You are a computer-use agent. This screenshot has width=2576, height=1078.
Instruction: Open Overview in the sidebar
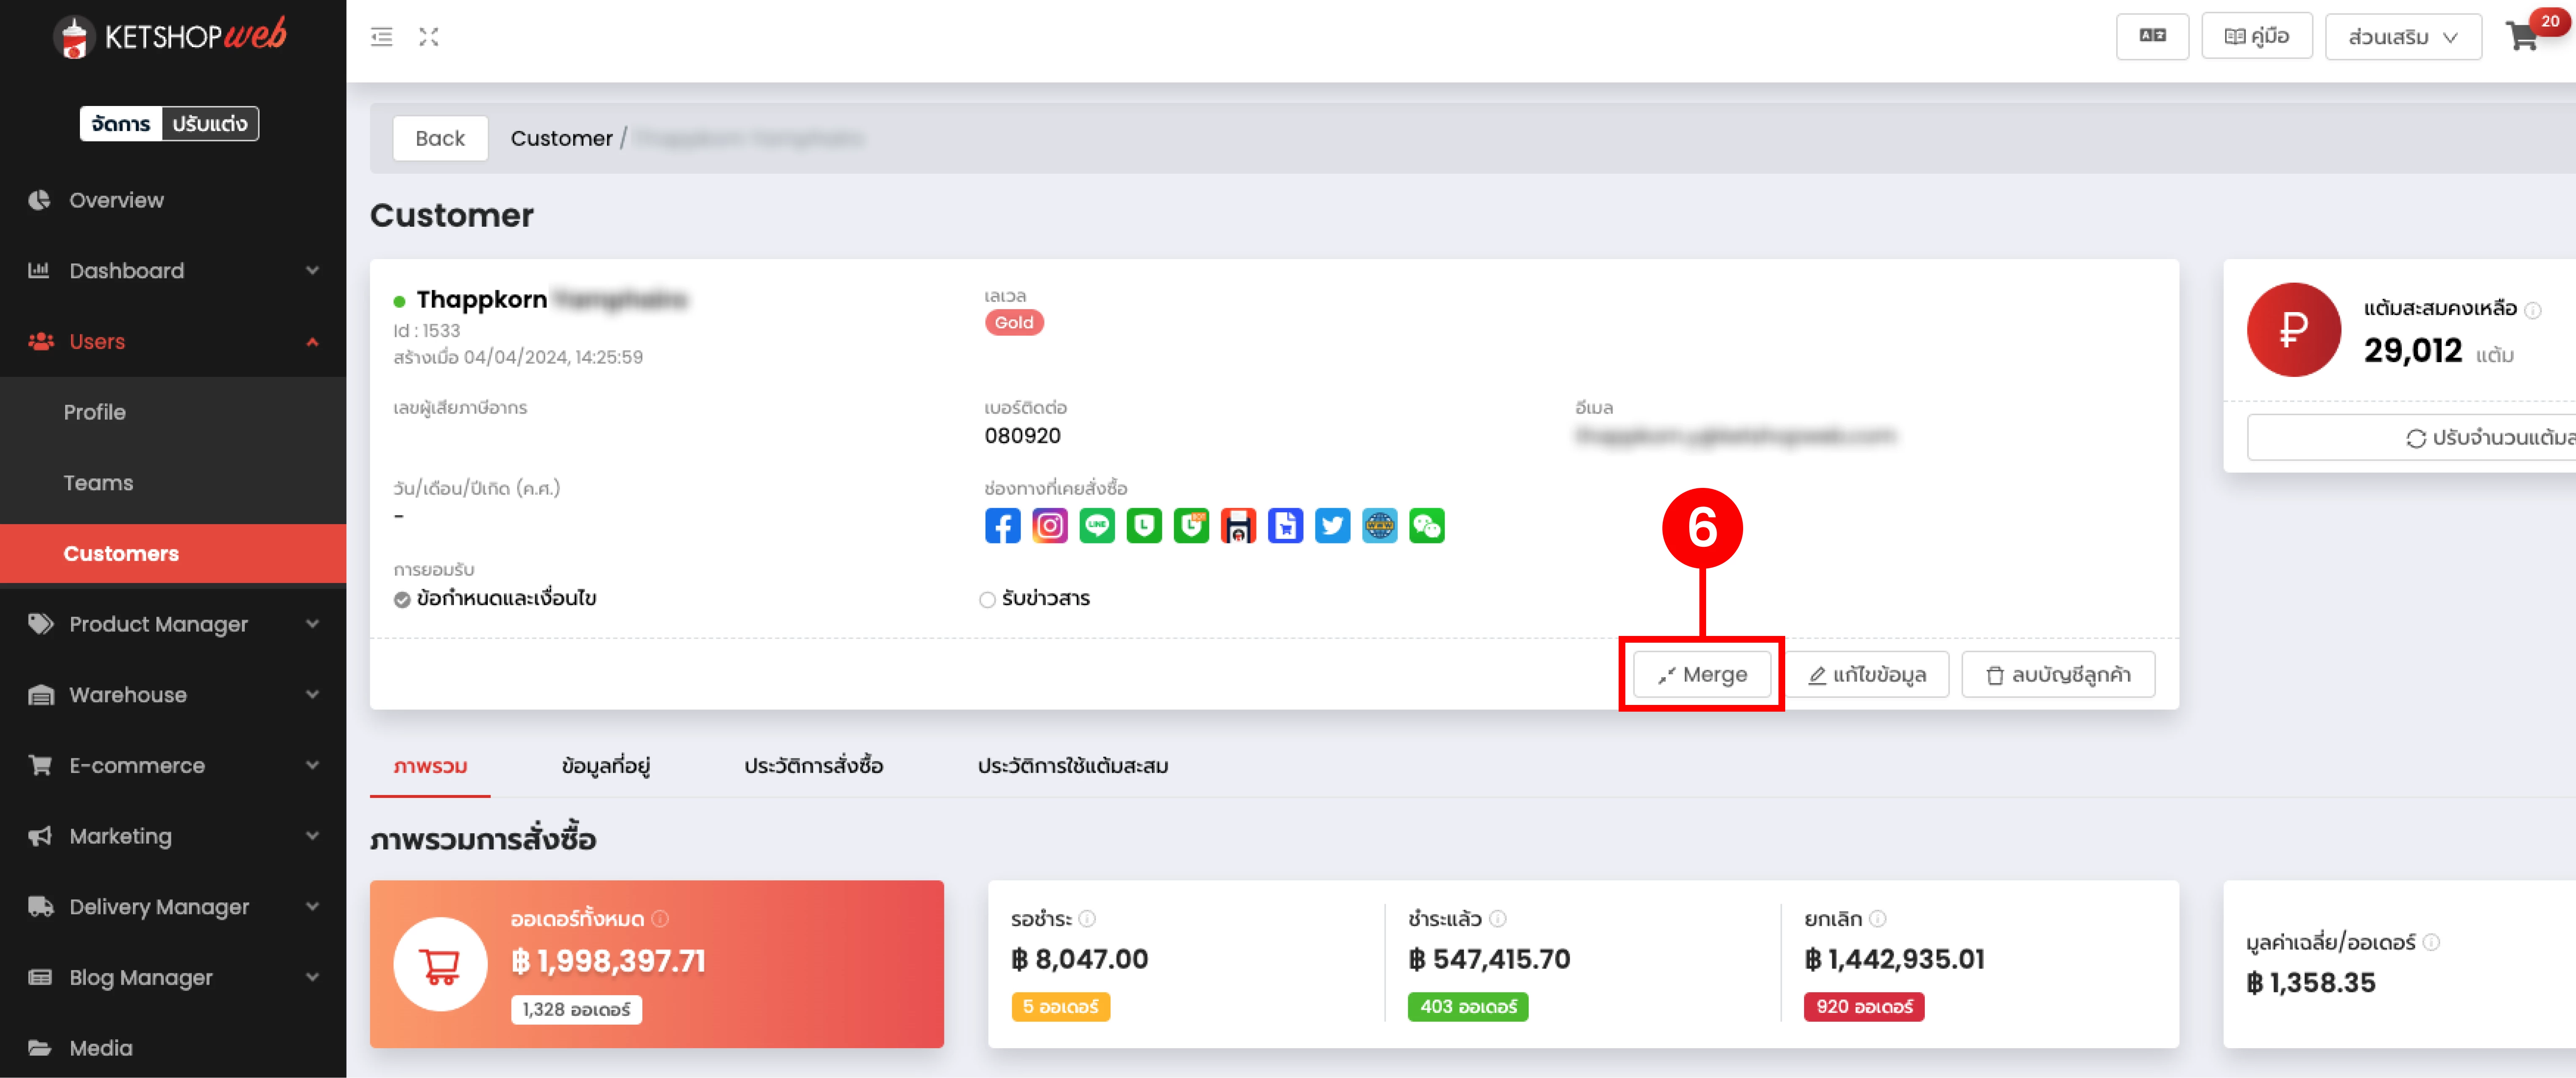coord(173,200)
